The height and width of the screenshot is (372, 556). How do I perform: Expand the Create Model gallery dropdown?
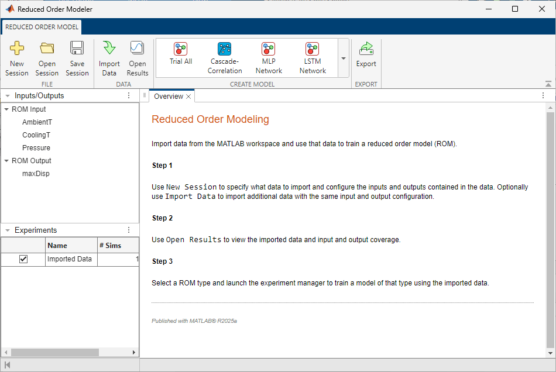click(x=344, y=58)
